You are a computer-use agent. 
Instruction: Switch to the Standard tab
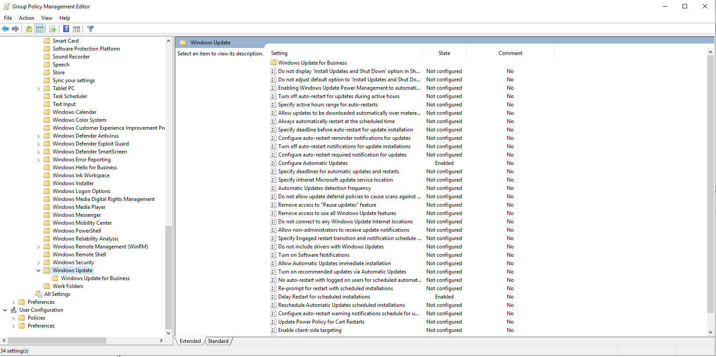coord(218,341)
